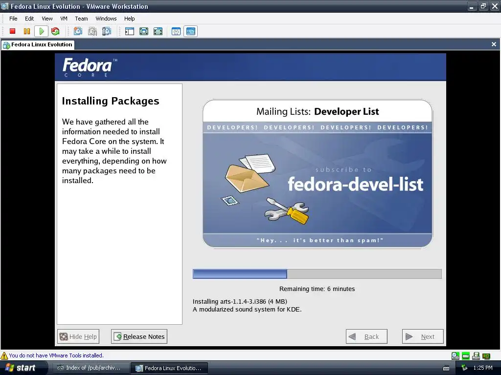
Task: Open the File menu
Action: click(x=13, y=19)
